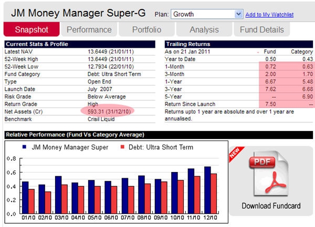Open the Plan dropdown arrow

[238, 14]
